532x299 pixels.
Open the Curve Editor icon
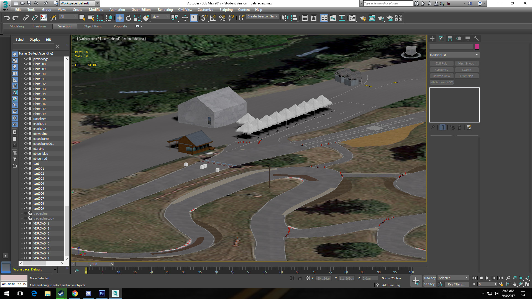333,18
